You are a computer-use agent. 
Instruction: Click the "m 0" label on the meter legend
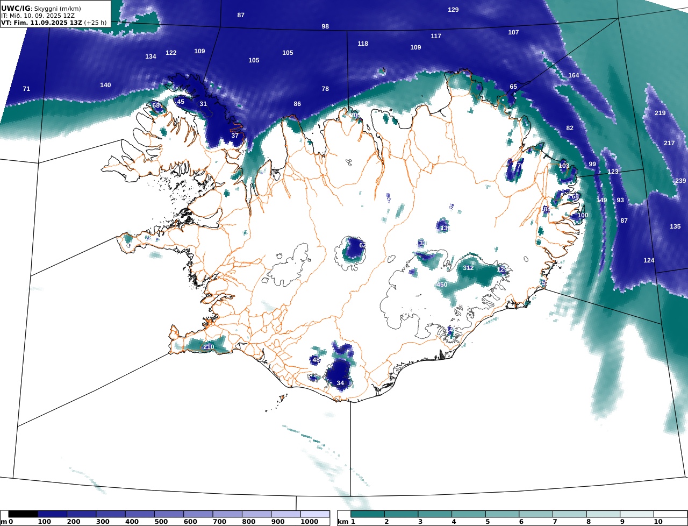[7, 522]
